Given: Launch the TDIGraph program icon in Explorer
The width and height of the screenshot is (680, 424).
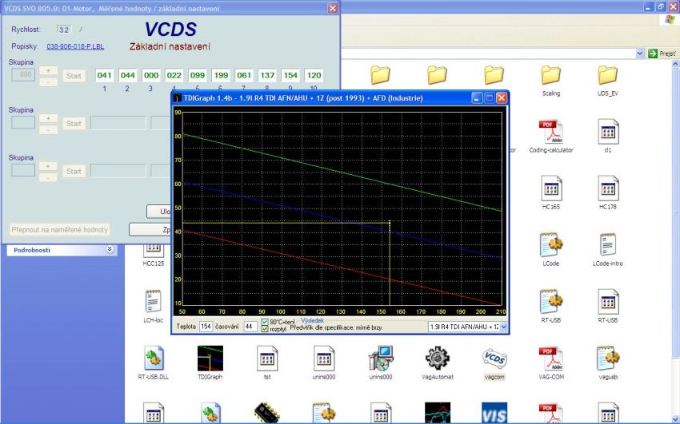Looking at the screenshot, I should pyautogui.click(x=210, y=359).
